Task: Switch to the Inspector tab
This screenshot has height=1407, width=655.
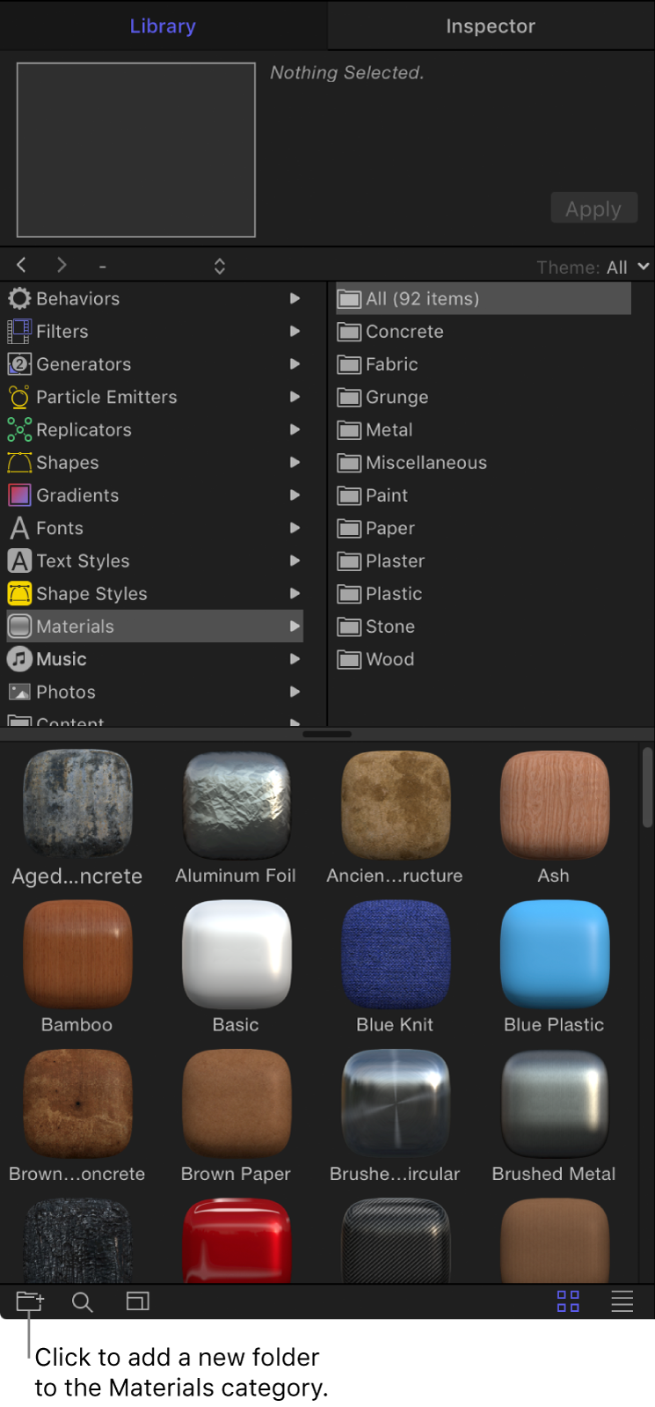Action: tap(491, 26)
